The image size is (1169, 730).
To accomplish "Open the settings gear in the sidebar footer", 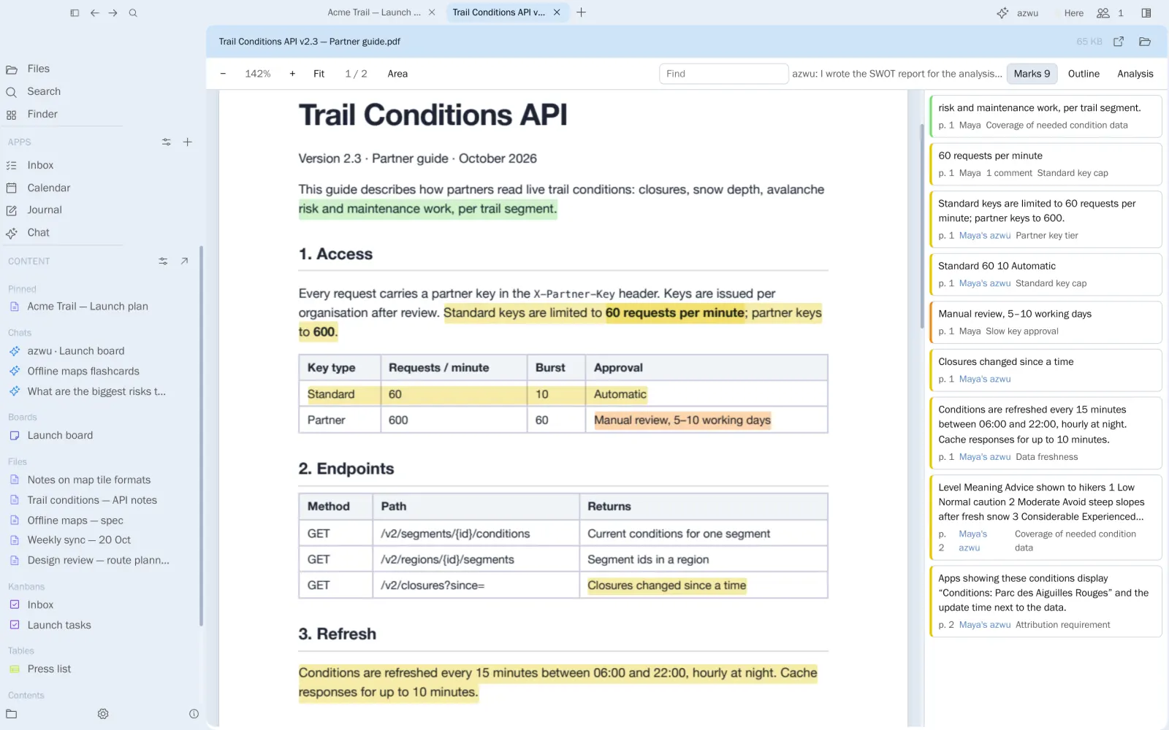I will (103, 714).
